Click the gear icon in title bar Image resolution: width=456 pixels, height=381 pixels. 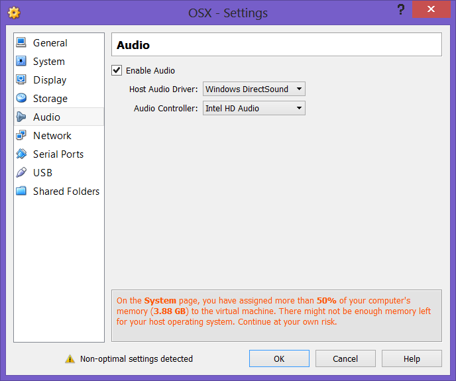pos(14,13)
